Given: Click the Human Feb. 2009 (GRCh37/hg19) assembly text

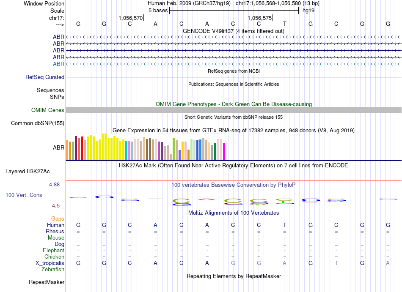Looking at the screenshot, I should tap(189, 3).
